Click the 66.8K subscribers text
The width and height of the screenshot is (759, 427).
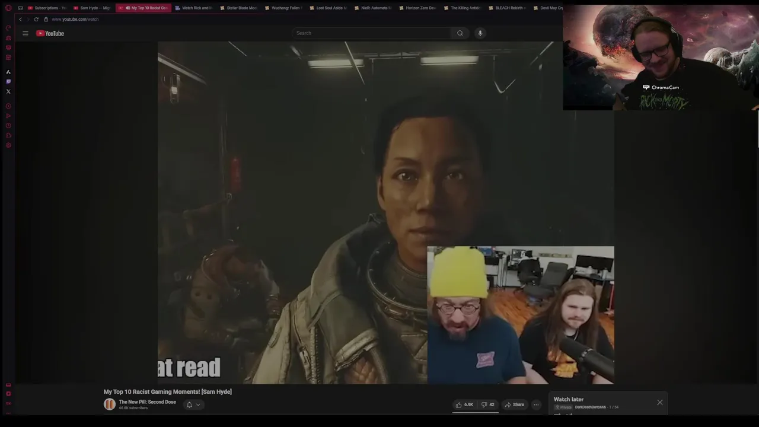(x=133, y=408)
